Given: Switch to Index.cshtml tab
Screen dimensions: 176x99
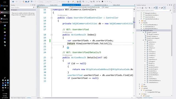Looking at the screenshot, I should 116,5.
